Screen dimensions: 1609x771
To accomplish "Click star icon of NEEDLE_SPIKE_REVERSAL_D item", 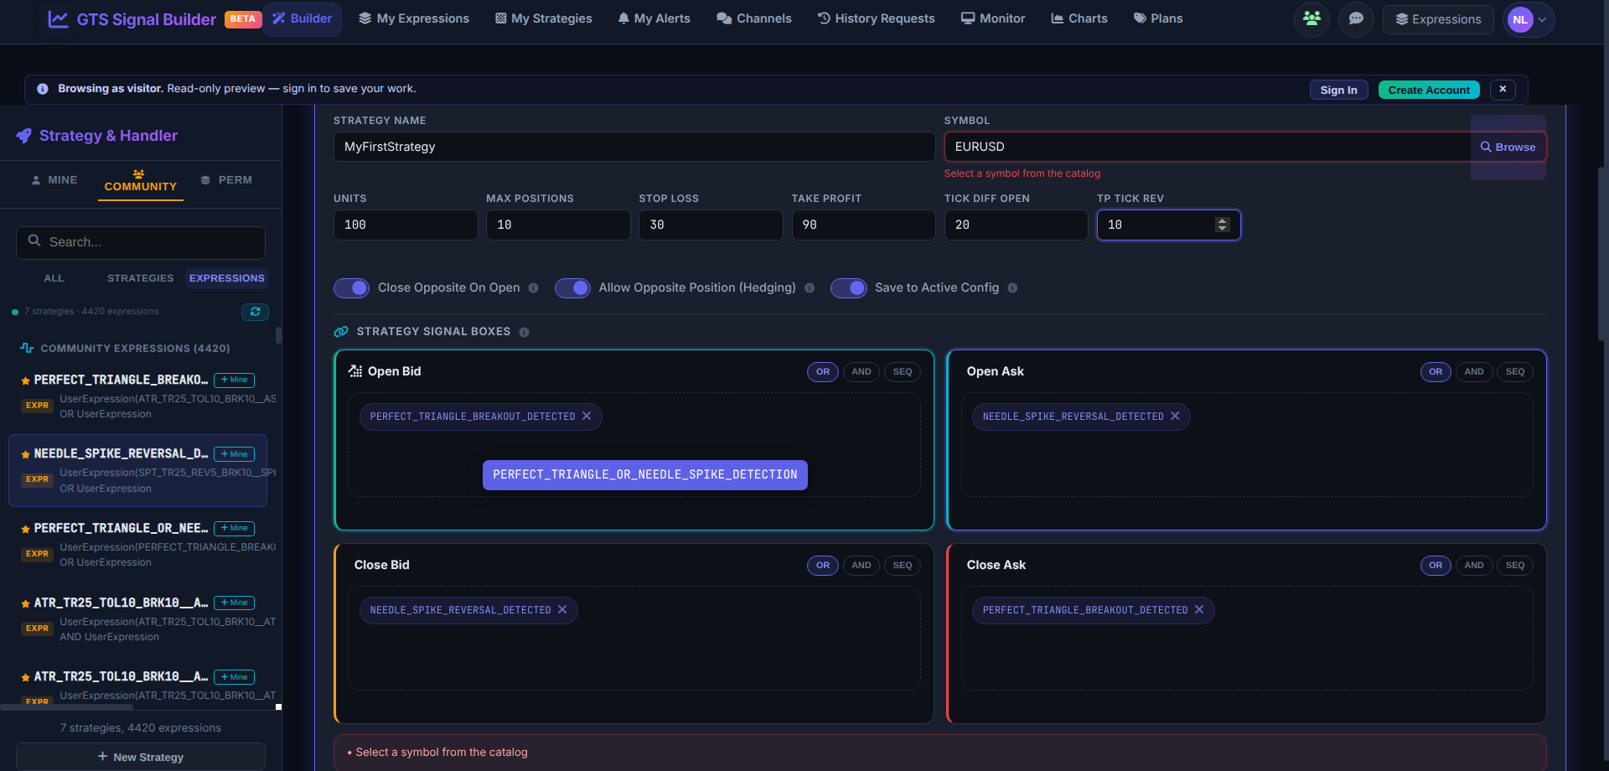I will tap(25, 455).
